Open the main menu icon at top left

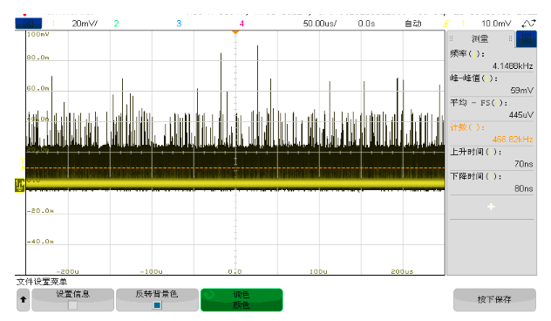[29, 24]
